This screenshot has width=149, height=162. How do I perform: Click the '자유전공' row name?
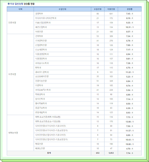pyautogui.click(x=39, y=32)
